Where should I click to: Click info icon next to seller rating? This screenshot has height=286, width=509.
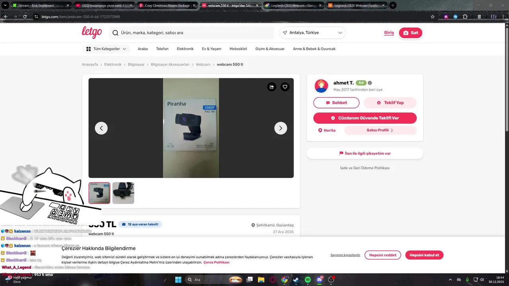pos(370,83)
